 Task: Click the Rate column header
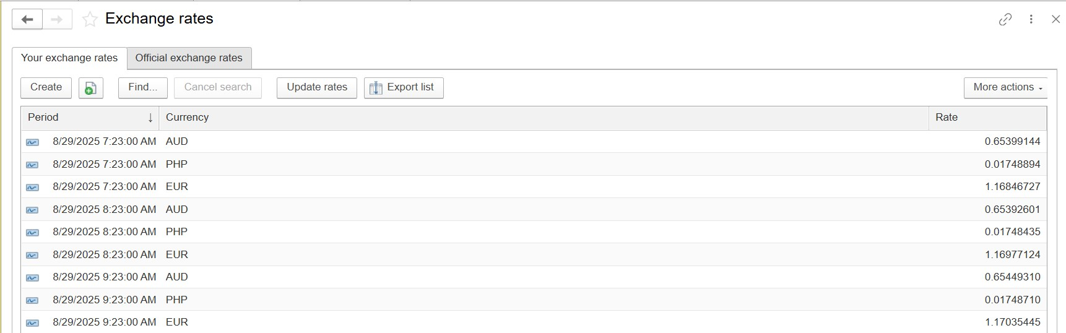click(x=987, y=118)
